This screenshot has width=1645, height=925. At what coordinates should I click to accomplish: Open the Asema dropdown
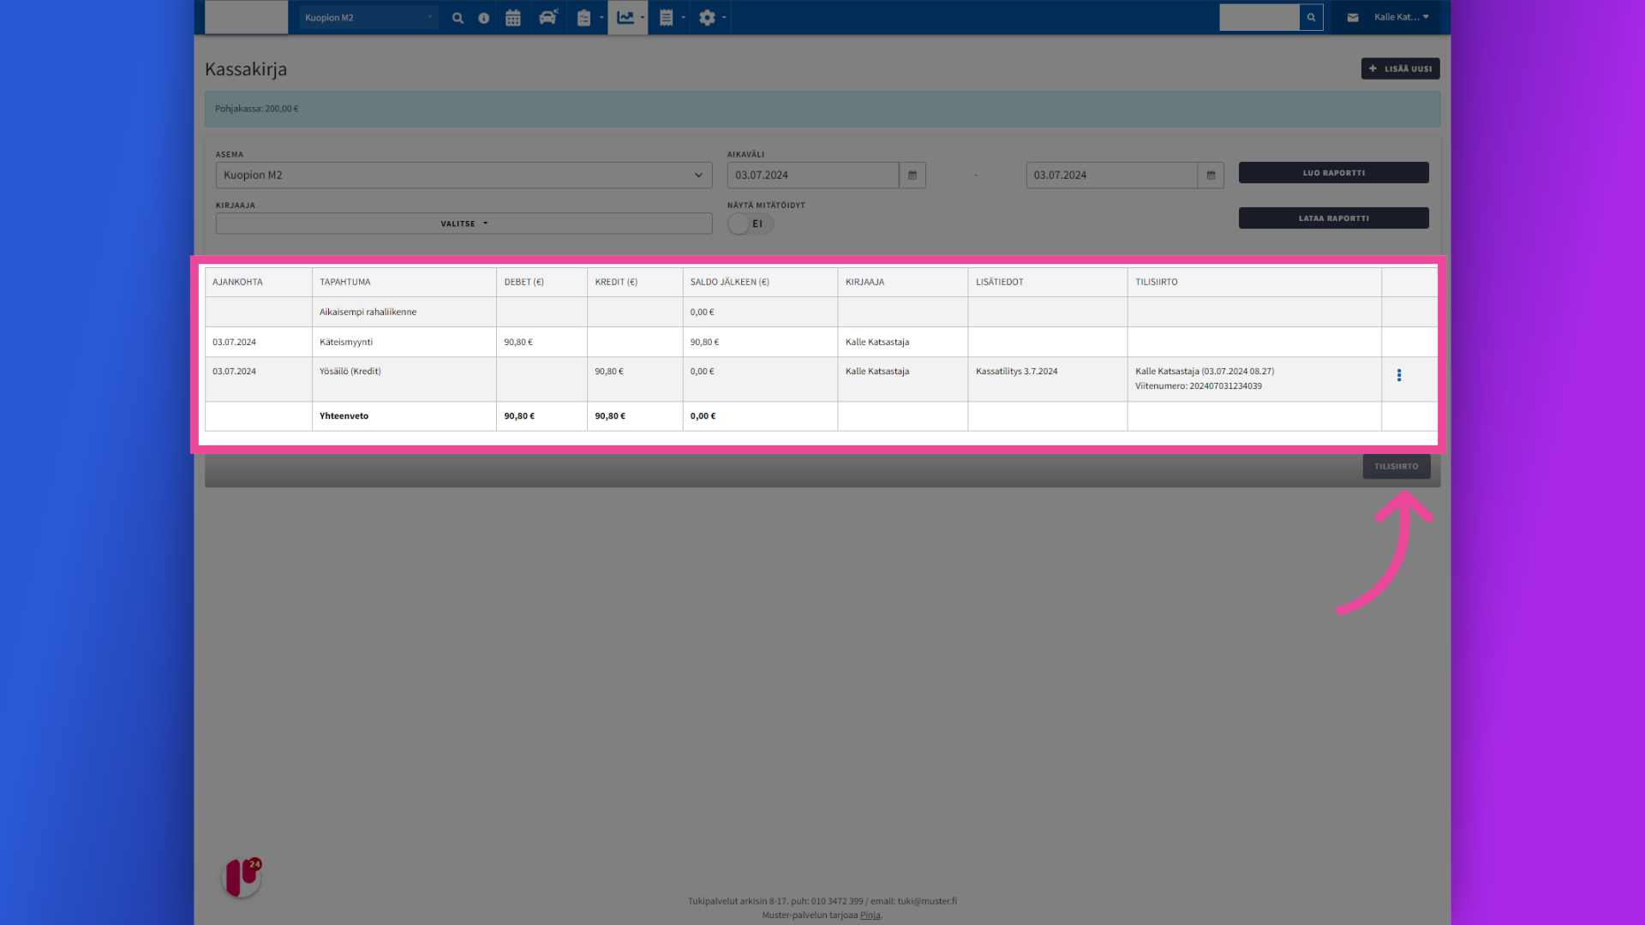(x=464, y=175)
